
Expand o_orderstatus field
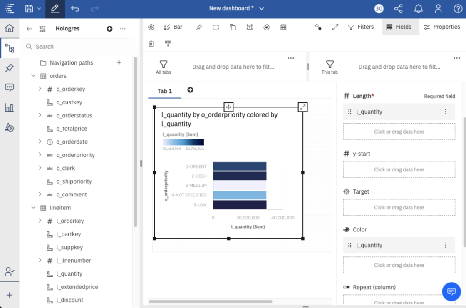pyautogui.click(x=40, y=115)
